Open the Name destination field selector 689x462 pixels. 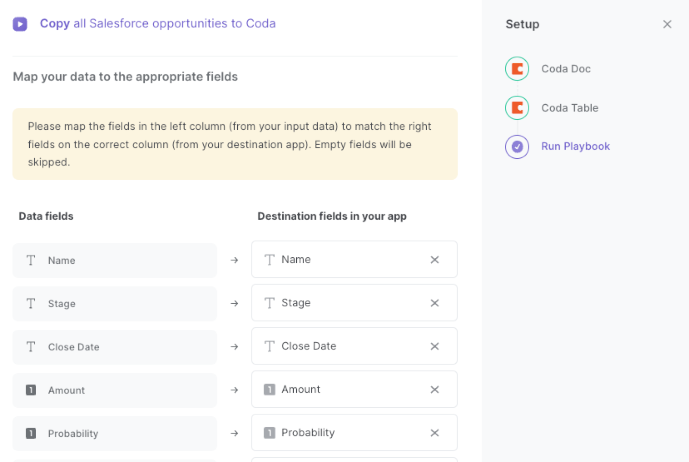point(354,259)
